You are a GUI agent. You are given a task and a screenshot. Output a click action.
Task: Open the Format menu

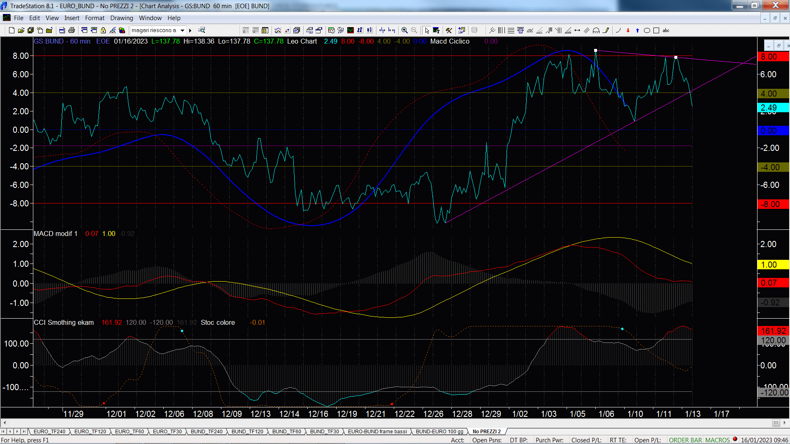pos(95,18)
